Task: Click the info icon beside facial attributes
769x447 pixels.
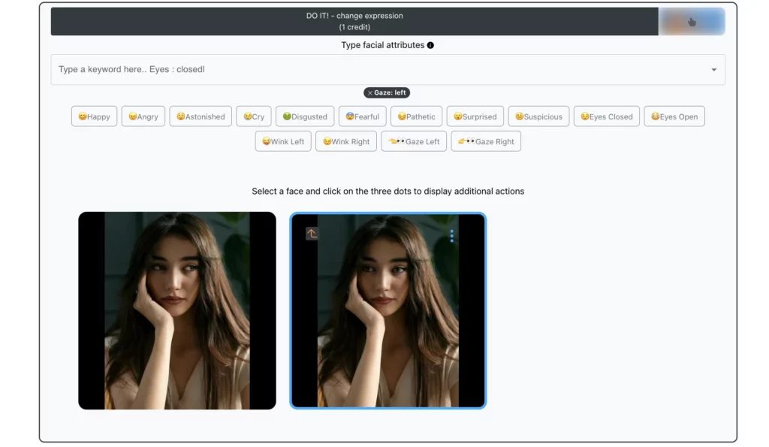Action: (x=429, y=45)
